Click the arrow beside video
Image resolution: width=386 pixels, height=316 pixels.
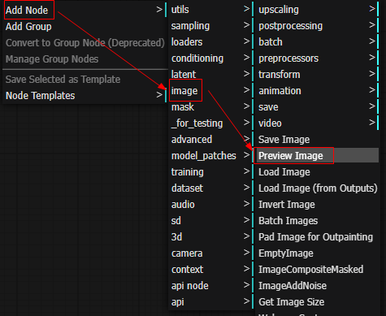[x=372, y=123]
